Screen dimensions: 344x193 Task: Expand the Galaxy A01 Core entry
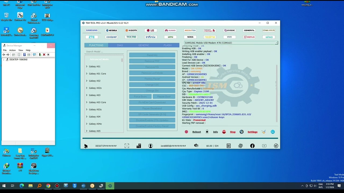tap(87, 74)
